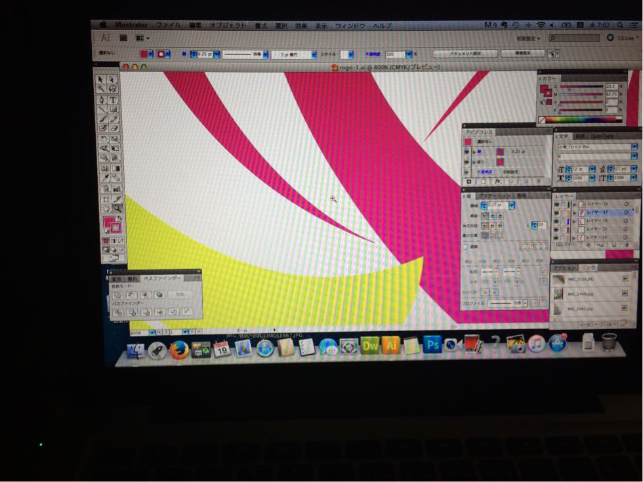This screenshot has height=482, width=643.
Task: Open Finder from the Dock
Action: pos(135,351)
